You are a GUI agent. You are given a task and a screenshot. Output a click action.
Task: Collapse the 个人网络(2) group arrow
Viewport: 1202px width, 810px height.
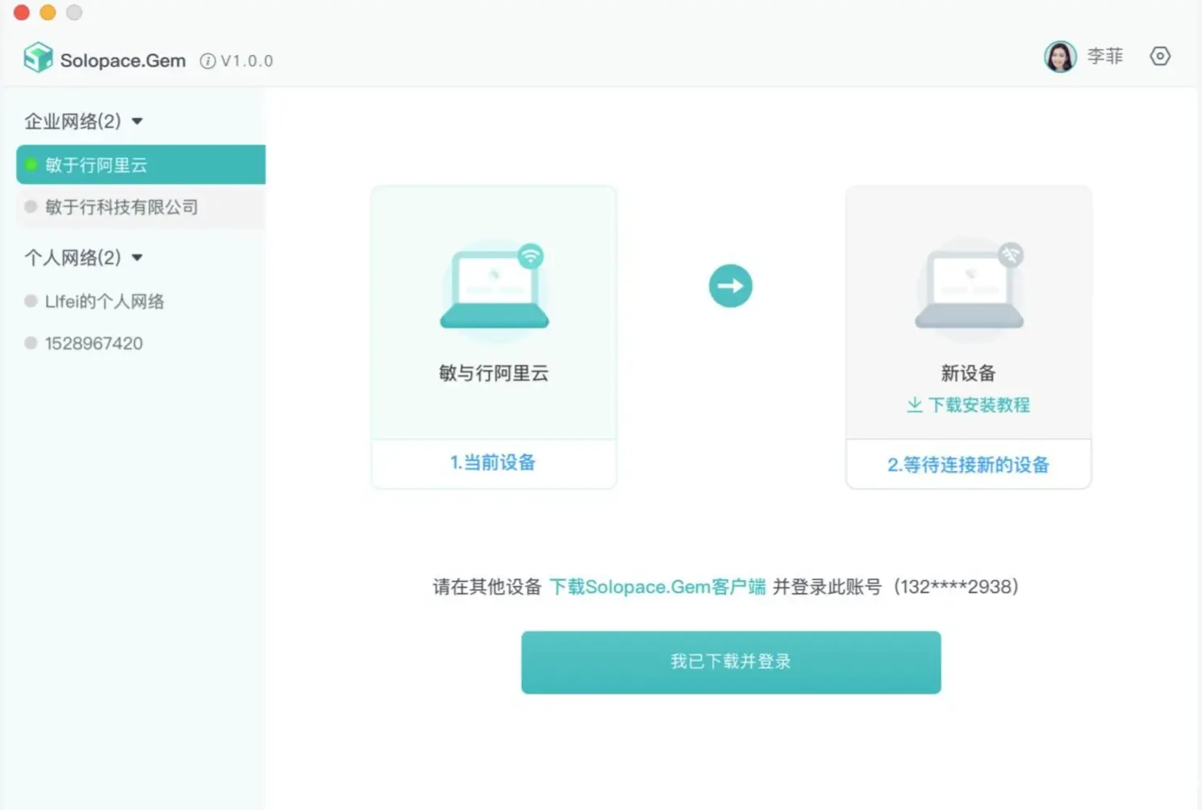137,257
